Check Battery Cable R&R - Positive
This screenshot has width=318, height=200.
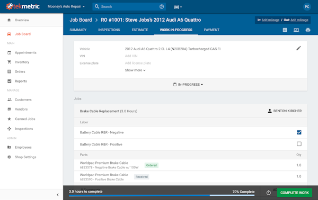(x=299, y=144)
